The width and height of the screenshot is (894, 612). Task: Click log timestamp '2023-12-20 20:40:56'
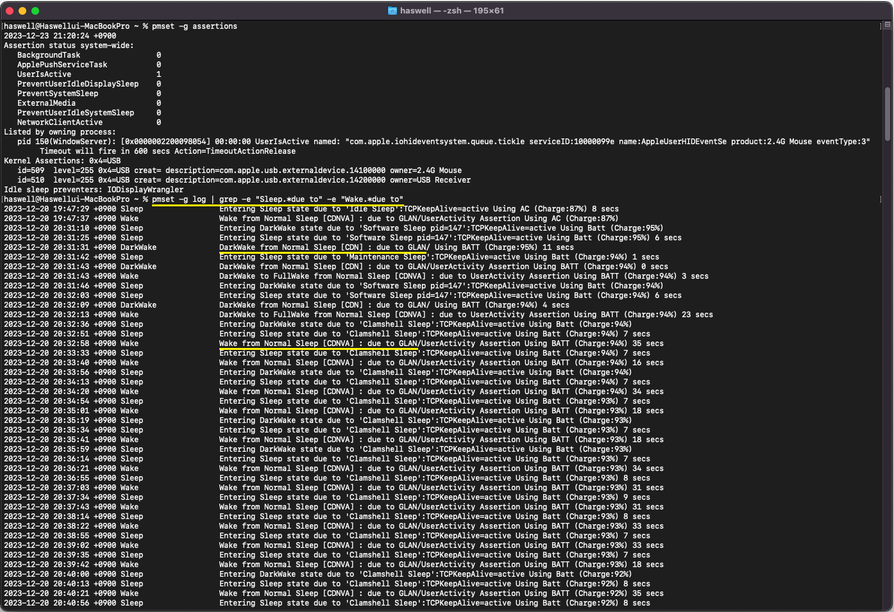(47, 603)
